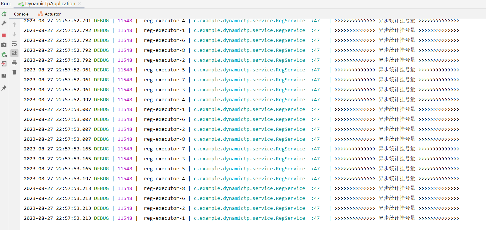486x230 pixels.
Task: Click reg-executor-3 in the 22:57:53.165 log line
Action: 164,159
